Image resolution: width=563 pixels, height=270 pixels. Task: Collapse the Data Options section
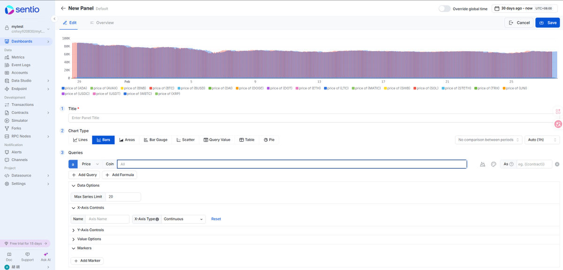tap(85, 186)
